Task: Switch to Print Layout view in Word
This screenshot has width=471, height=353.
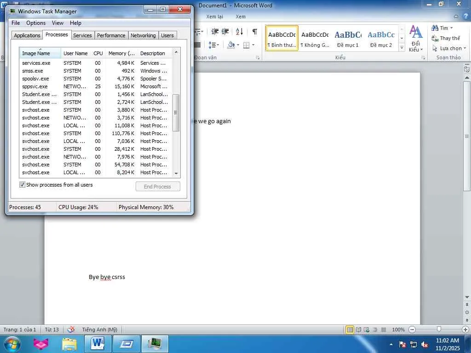Action: pyautogui.click(x=350, y=330)
